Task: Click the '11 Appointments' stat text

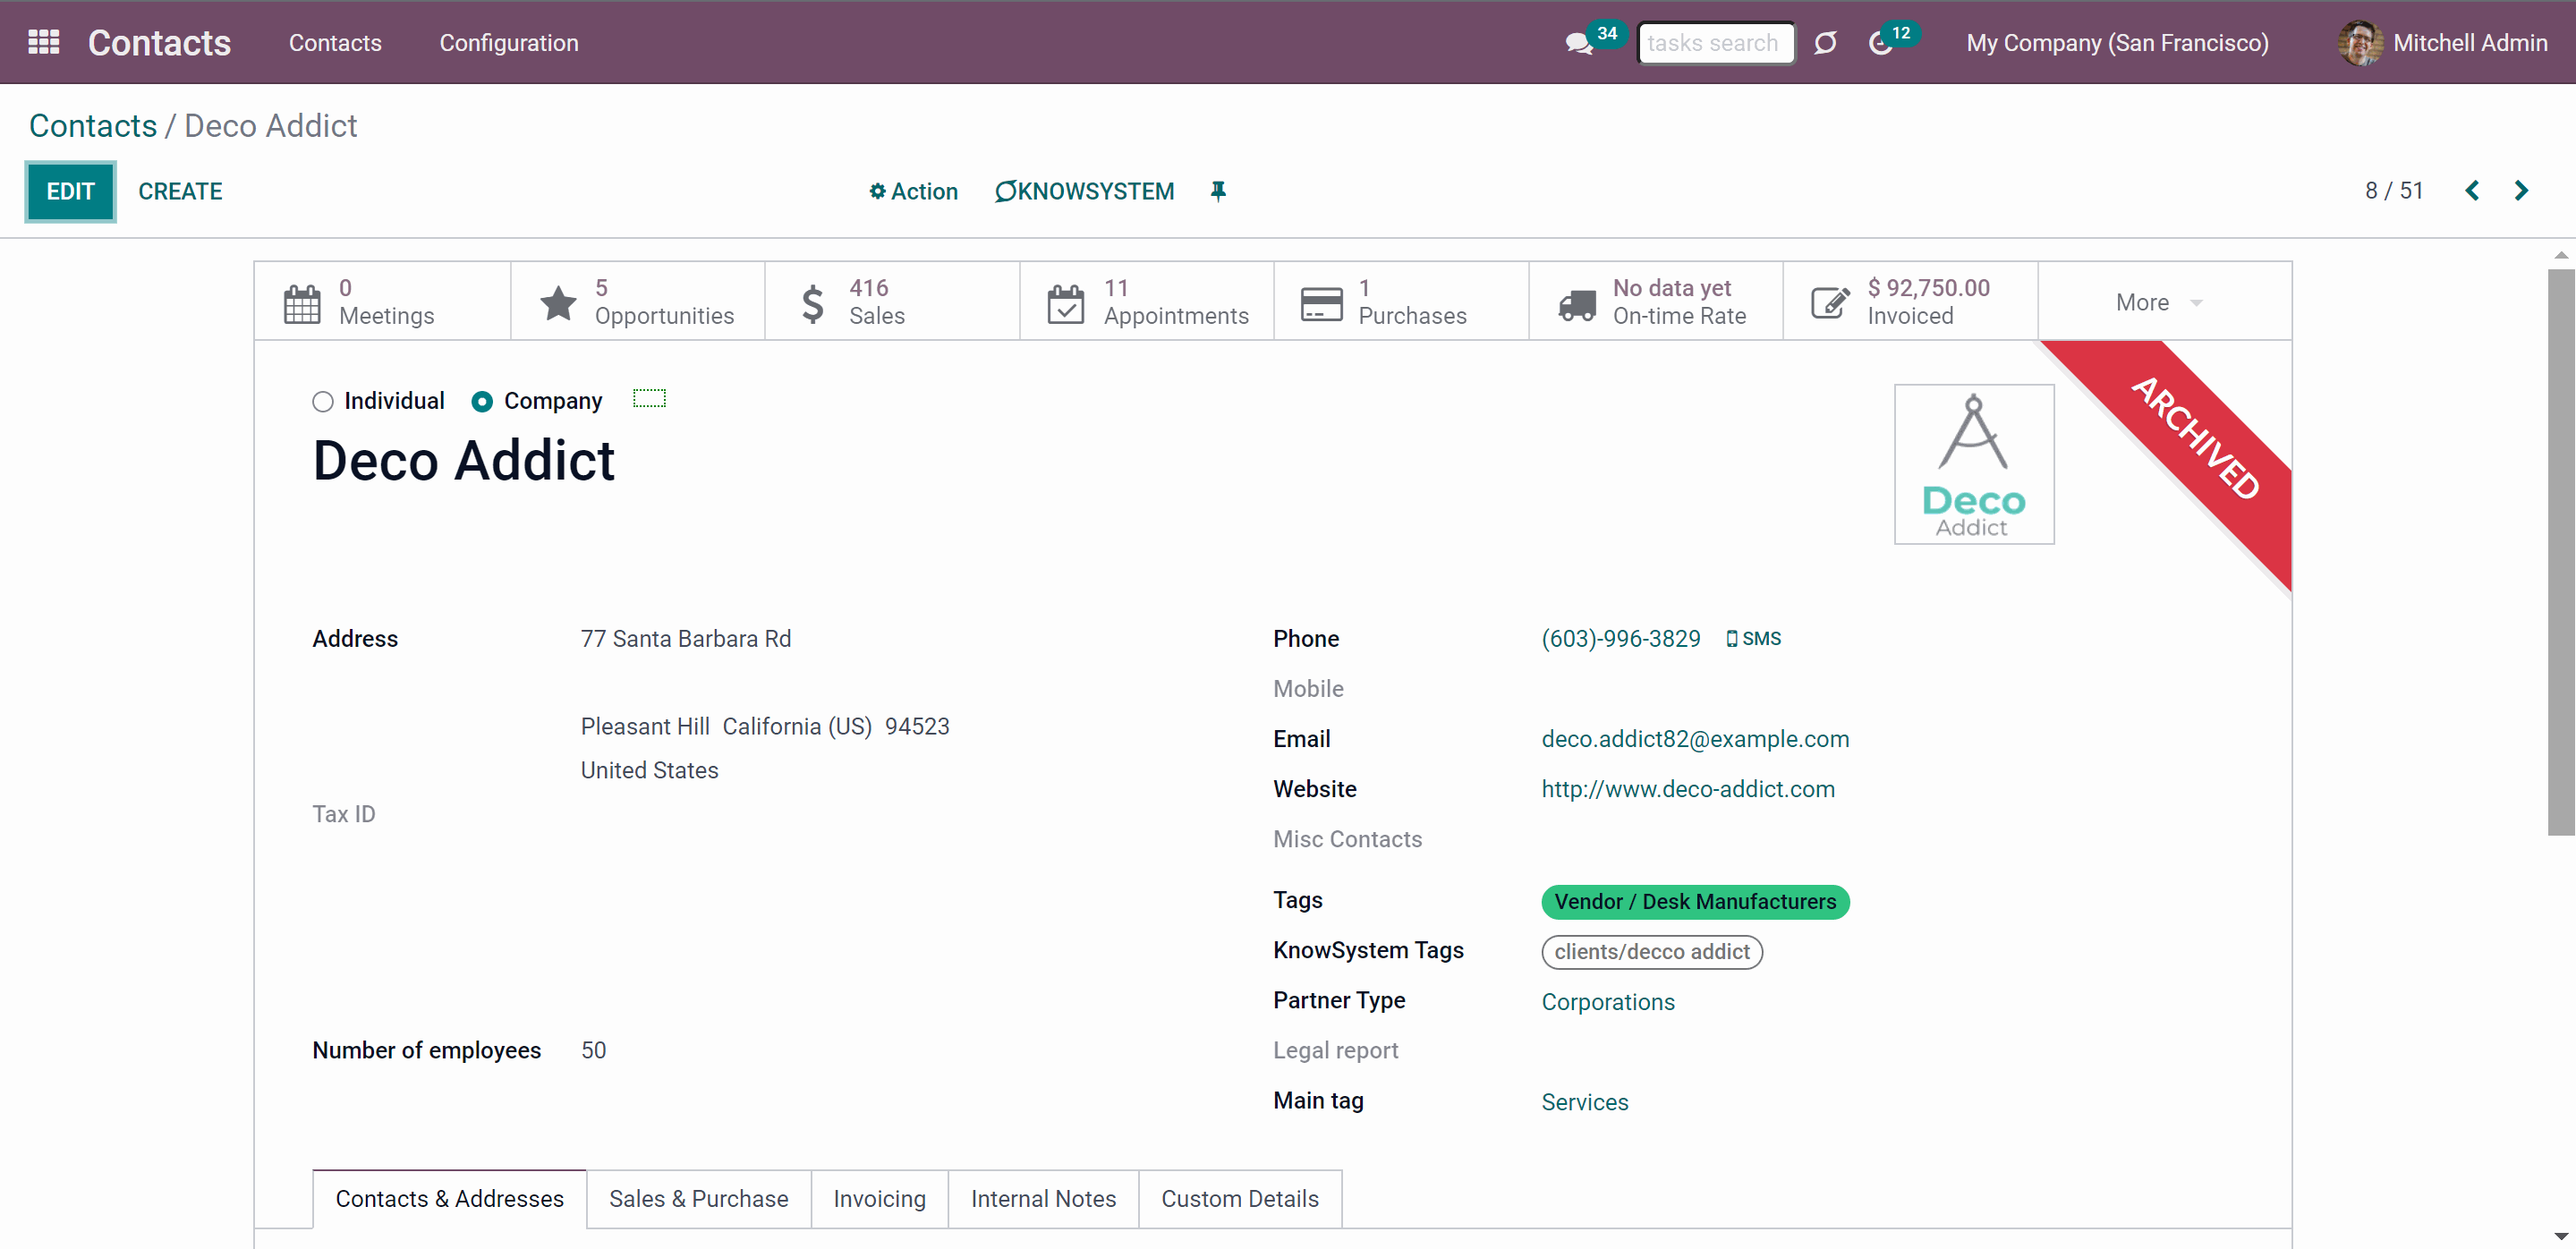Action: 1176,302
